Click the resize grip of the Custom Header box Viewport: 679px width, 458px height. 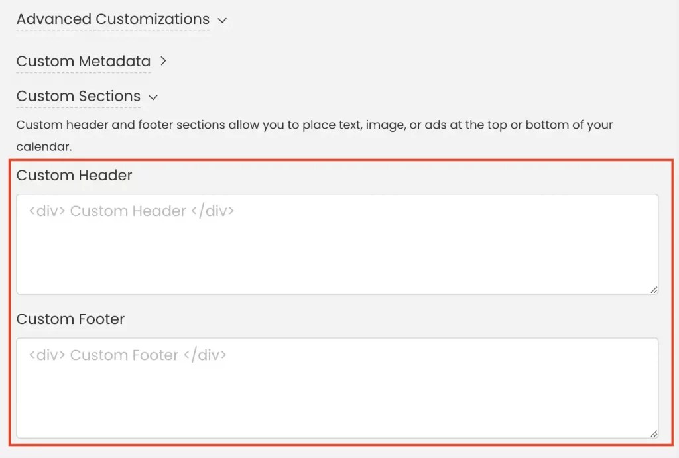pos(654,289)
